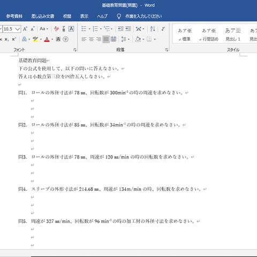Open Asian layout text options
The height and width of the screenshot is (257, 257).
click(x=139, y=29)
